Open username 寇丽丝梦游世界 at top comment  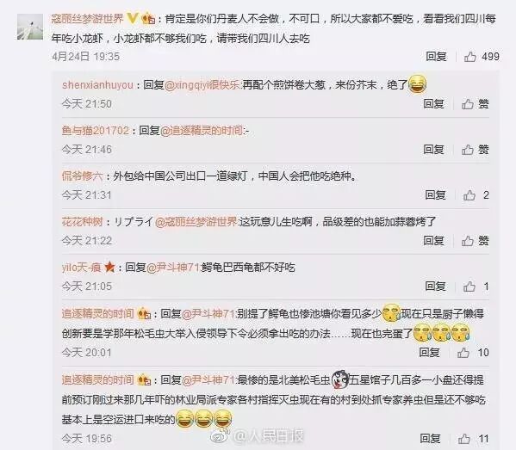pos(87,19)
